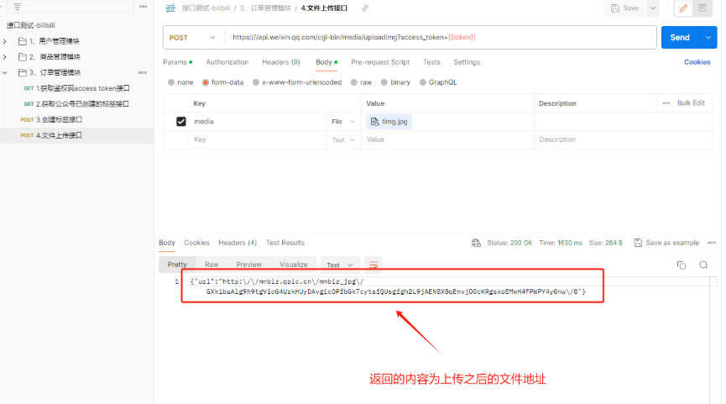Click the Send button
Screen dimensions: 726x404
click(x=680, y=38)
